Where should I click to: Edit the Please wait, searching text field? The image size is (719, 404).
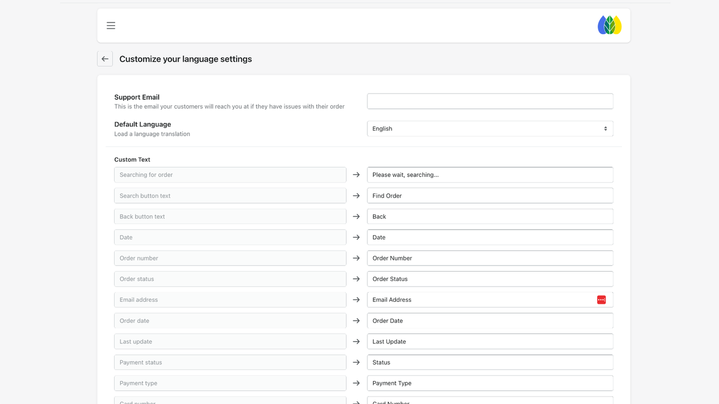click(489, 175)
